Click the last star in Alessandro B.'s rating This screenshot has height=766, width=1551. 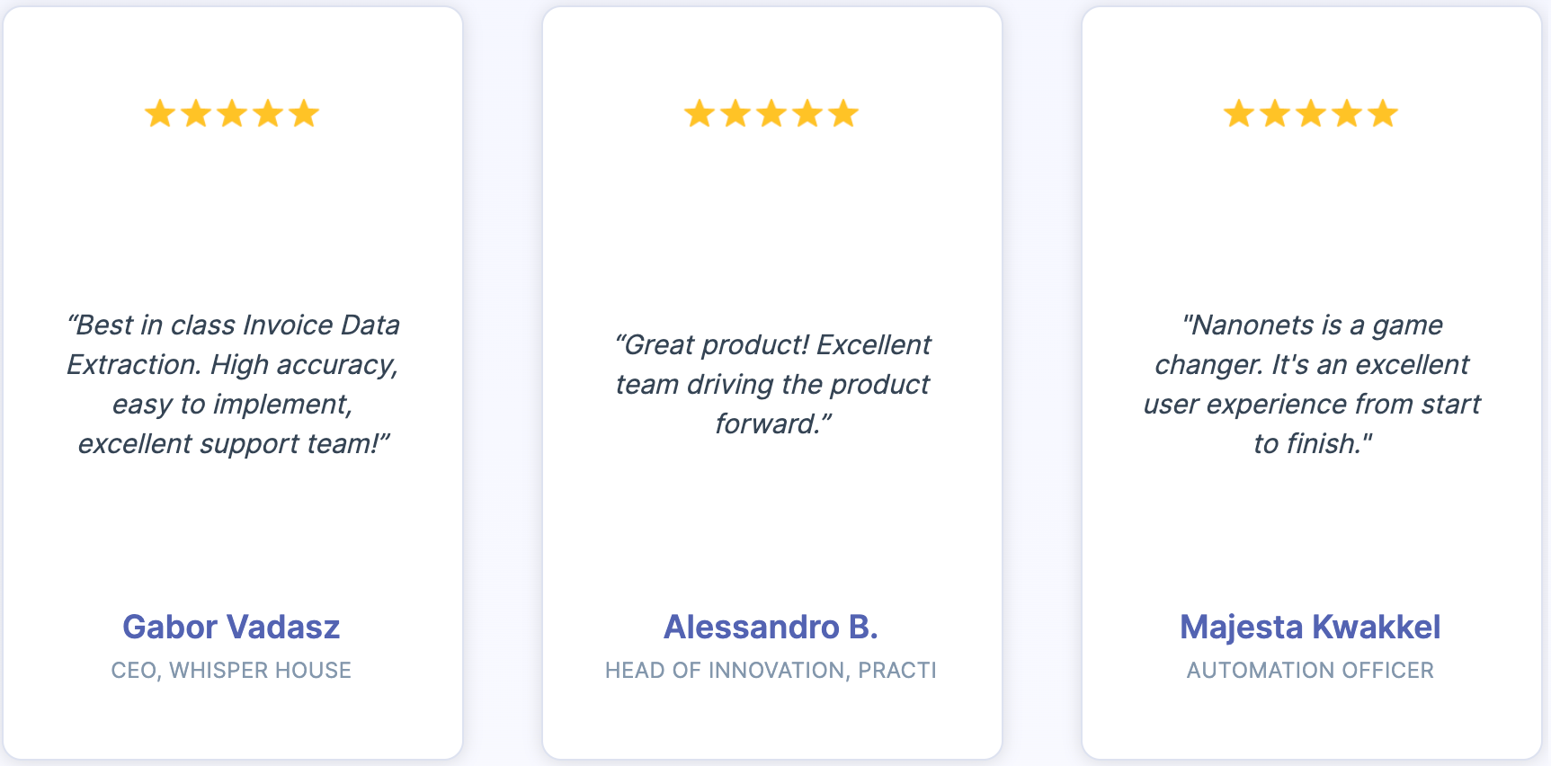(843, 114)
